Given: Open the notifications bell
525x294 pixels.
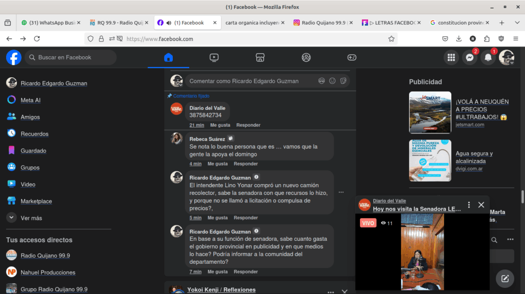Looking at the screenshot, I should [x=488, y=58].
